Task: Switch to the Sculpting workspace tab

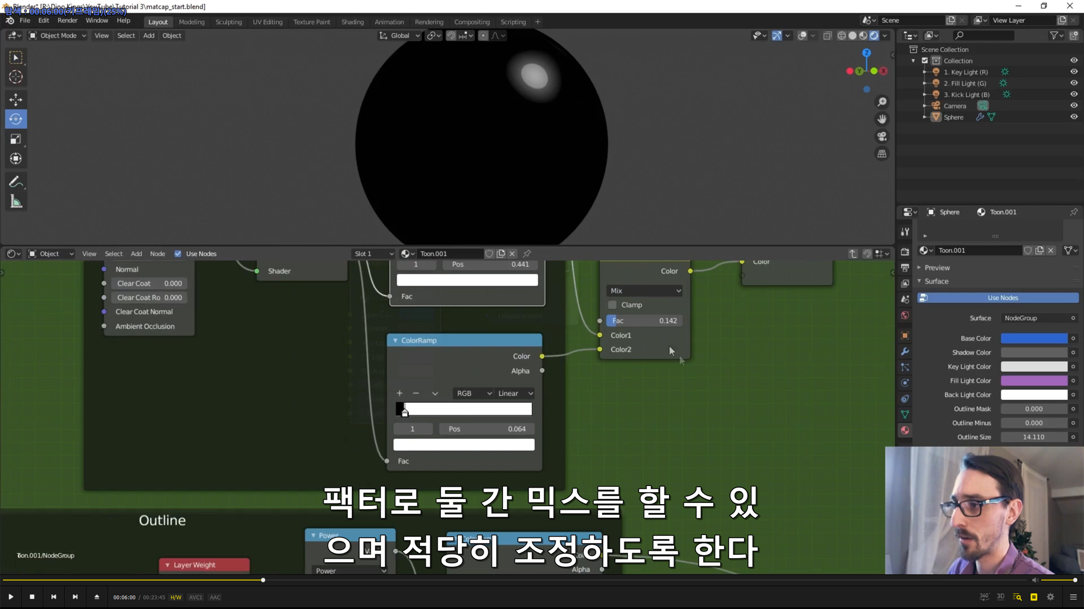Action: [x=229, y=22]
